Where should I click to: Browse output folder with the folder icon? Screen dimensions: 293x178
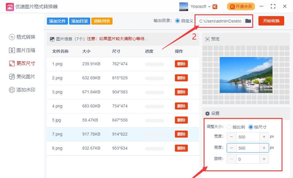coord(248,21)
